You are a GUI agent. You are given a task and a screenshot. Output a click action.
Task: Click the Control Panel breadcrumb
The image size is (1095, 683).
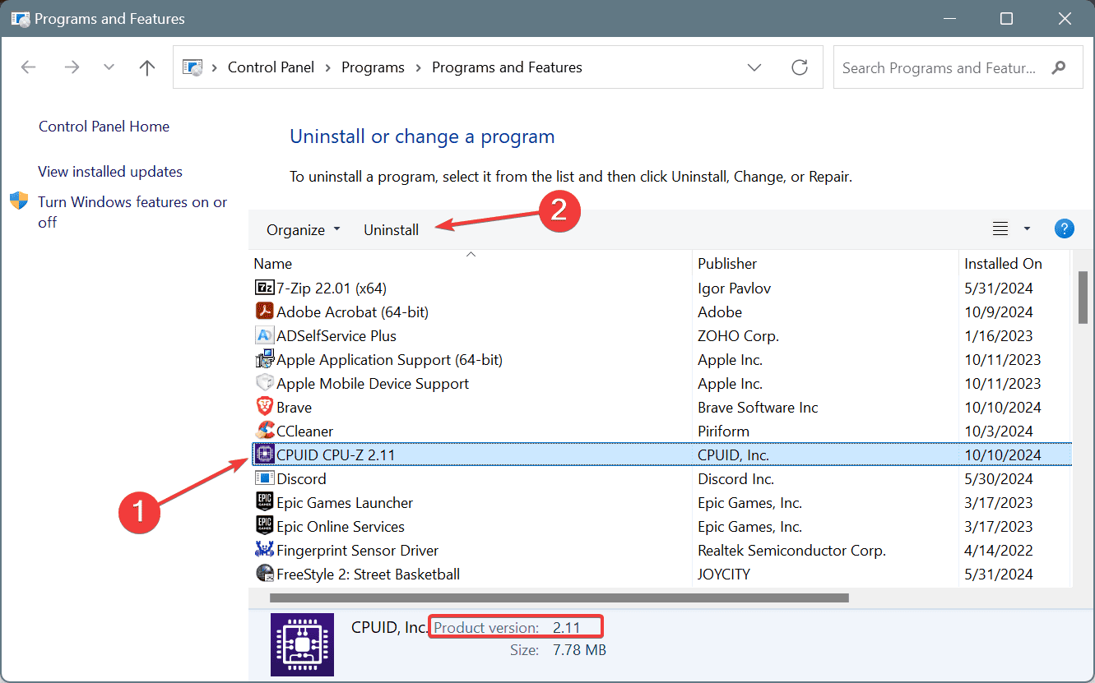[x=271, y=67]
